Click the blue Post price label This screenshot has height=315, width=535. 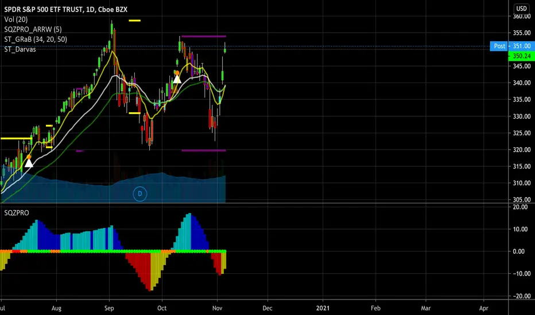click(x=499, y=46)
